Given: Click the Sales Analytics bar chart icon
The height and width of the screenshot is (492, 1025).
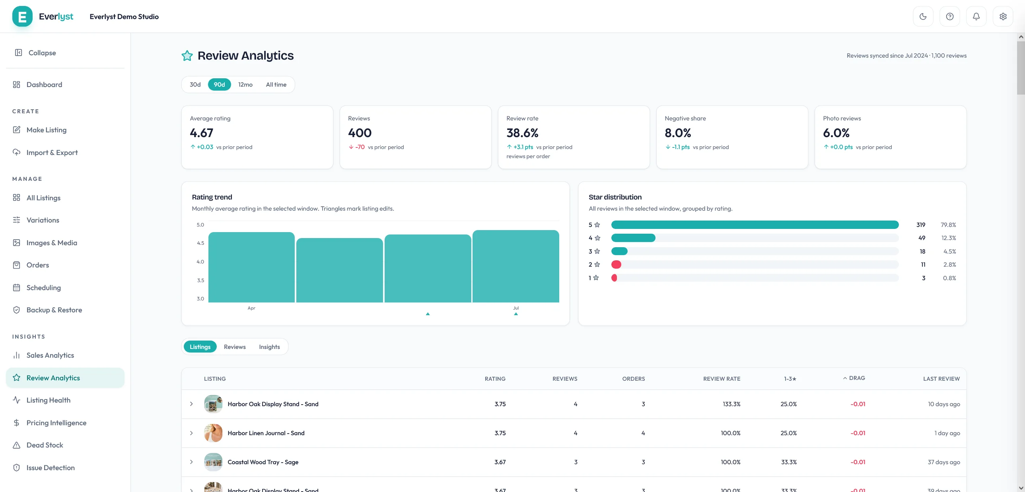Looking at the screenshot, I should [x=16, y=355].
